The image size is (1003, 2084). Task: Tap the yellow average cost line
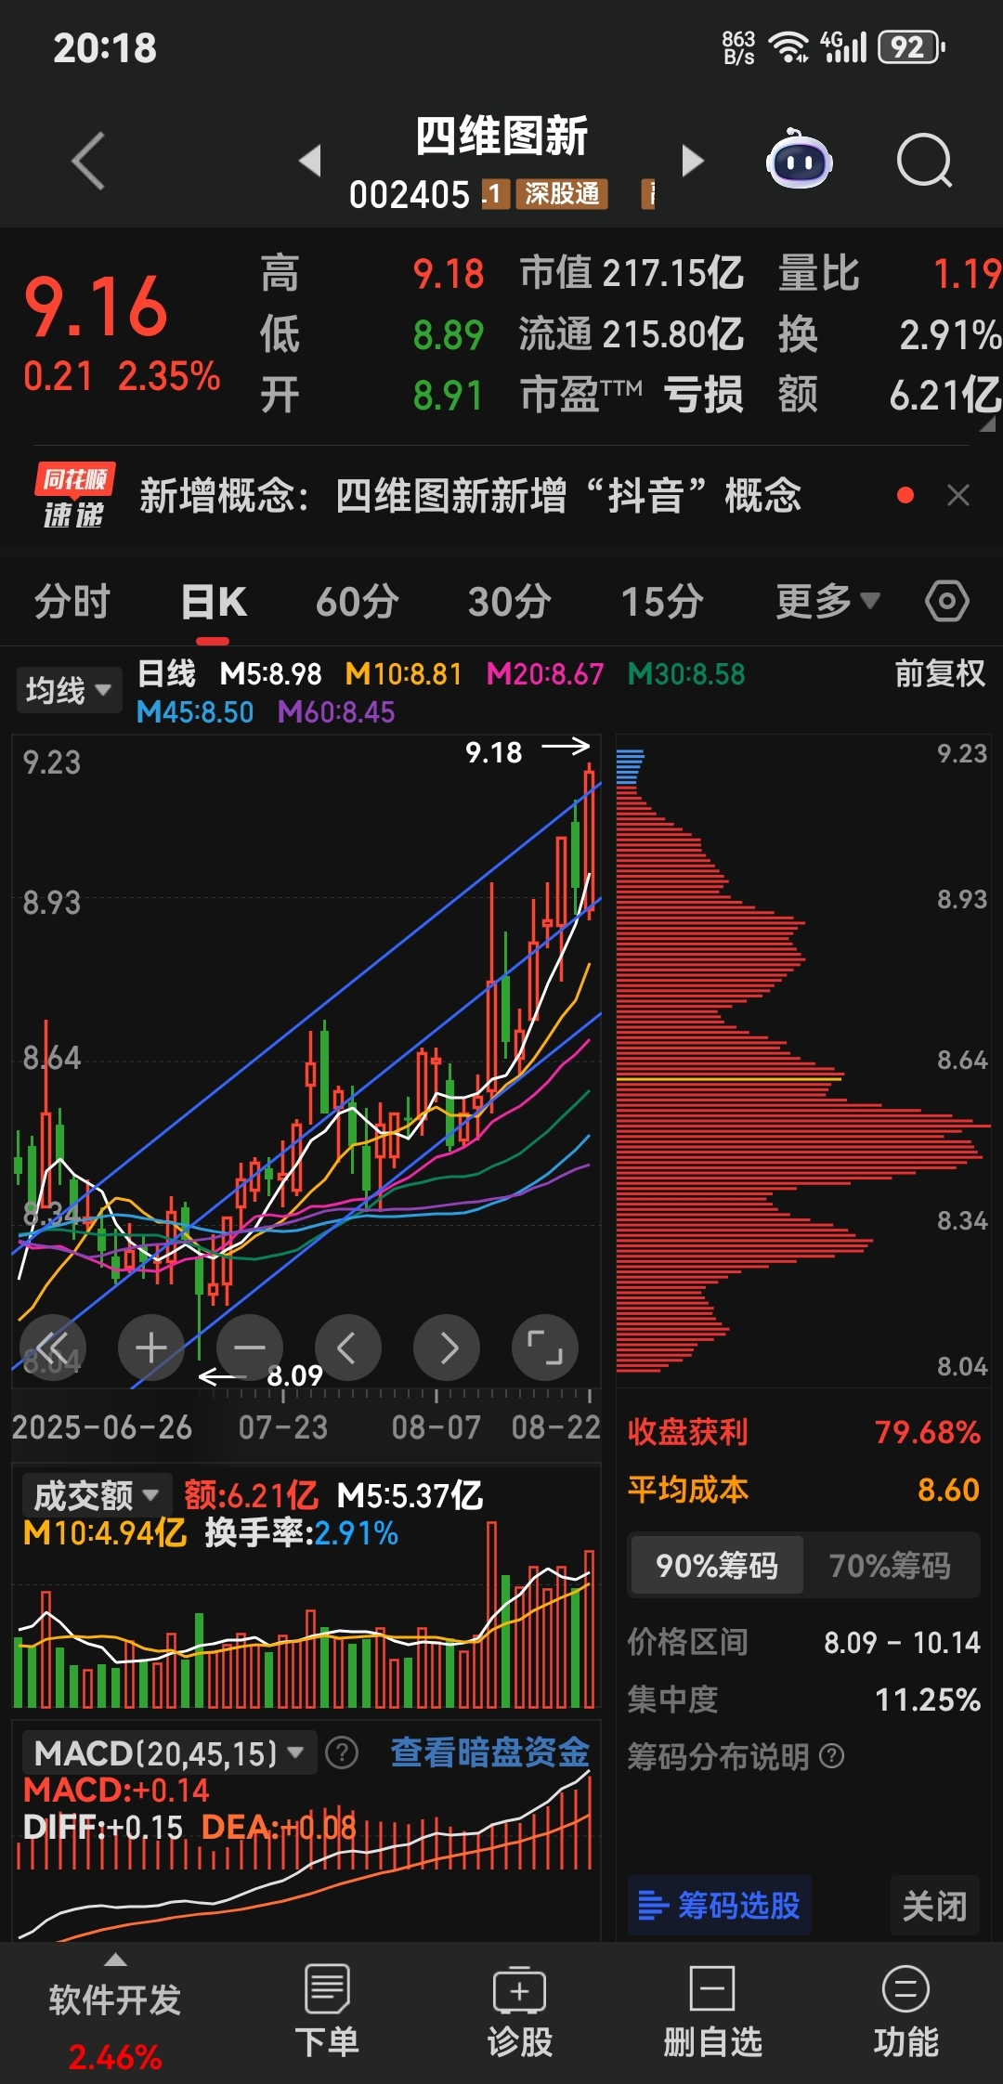(730, 1079)
